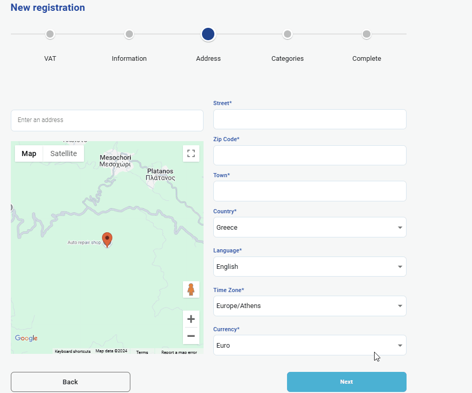
Task: Jump to the Information step
Action: tap(129, 35)
